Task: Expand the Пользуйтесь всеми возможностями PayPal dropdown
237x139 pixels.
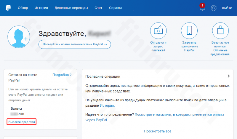Action: click(75, 44)
